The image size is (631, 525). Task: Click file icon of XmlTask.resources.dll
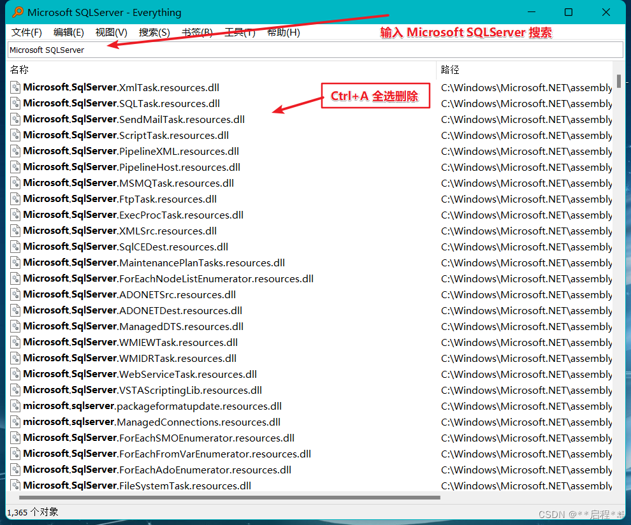(x=15, y=87)
